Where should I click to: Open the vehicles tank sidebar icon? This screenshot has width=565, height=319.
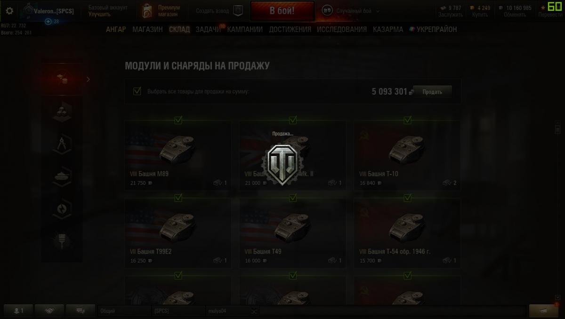point(62,176)
